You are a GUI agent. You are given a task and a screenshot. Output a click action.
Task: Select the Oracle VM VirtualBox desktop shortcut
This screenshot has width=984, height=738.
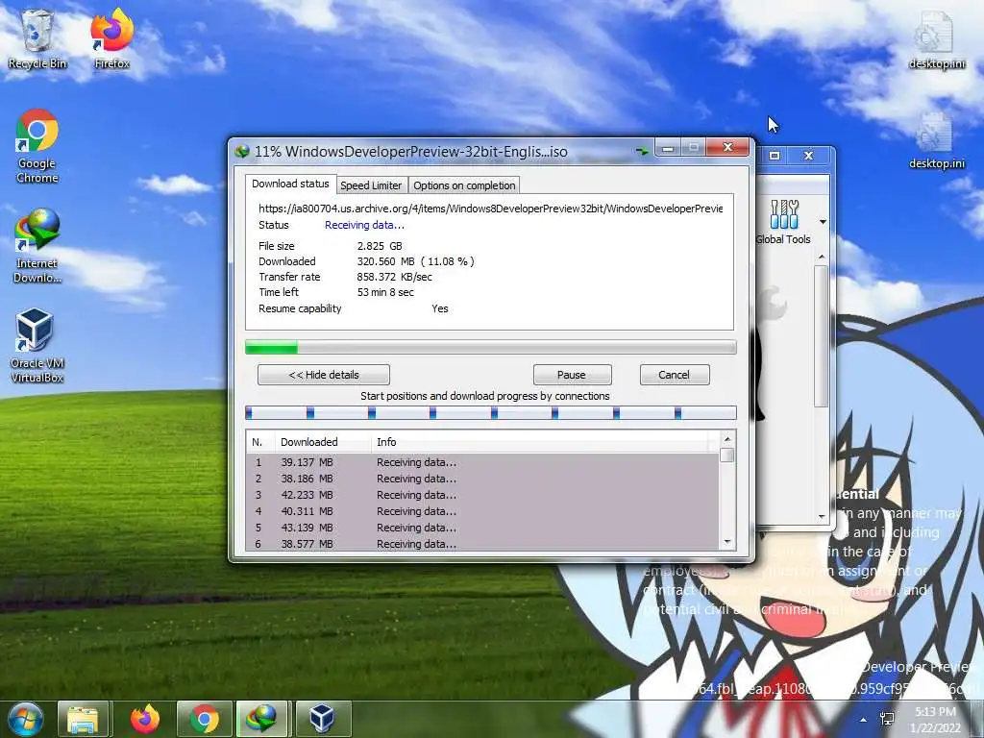pyautogui.click(x=37, y=346)
